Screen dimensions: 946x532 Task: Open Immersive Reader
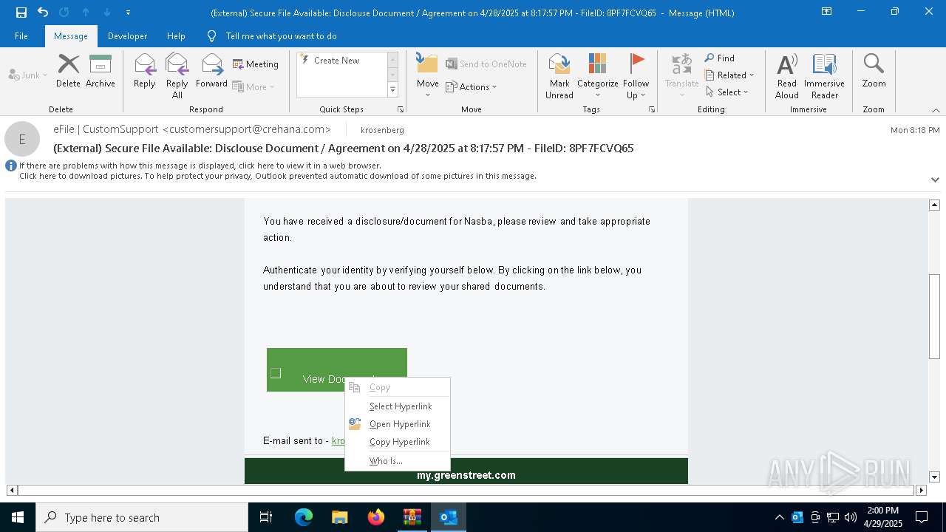824,76
